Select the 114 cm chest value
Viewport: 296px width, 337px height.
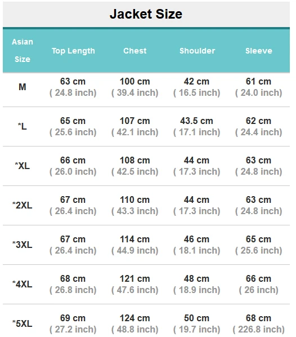click(135, 239)
